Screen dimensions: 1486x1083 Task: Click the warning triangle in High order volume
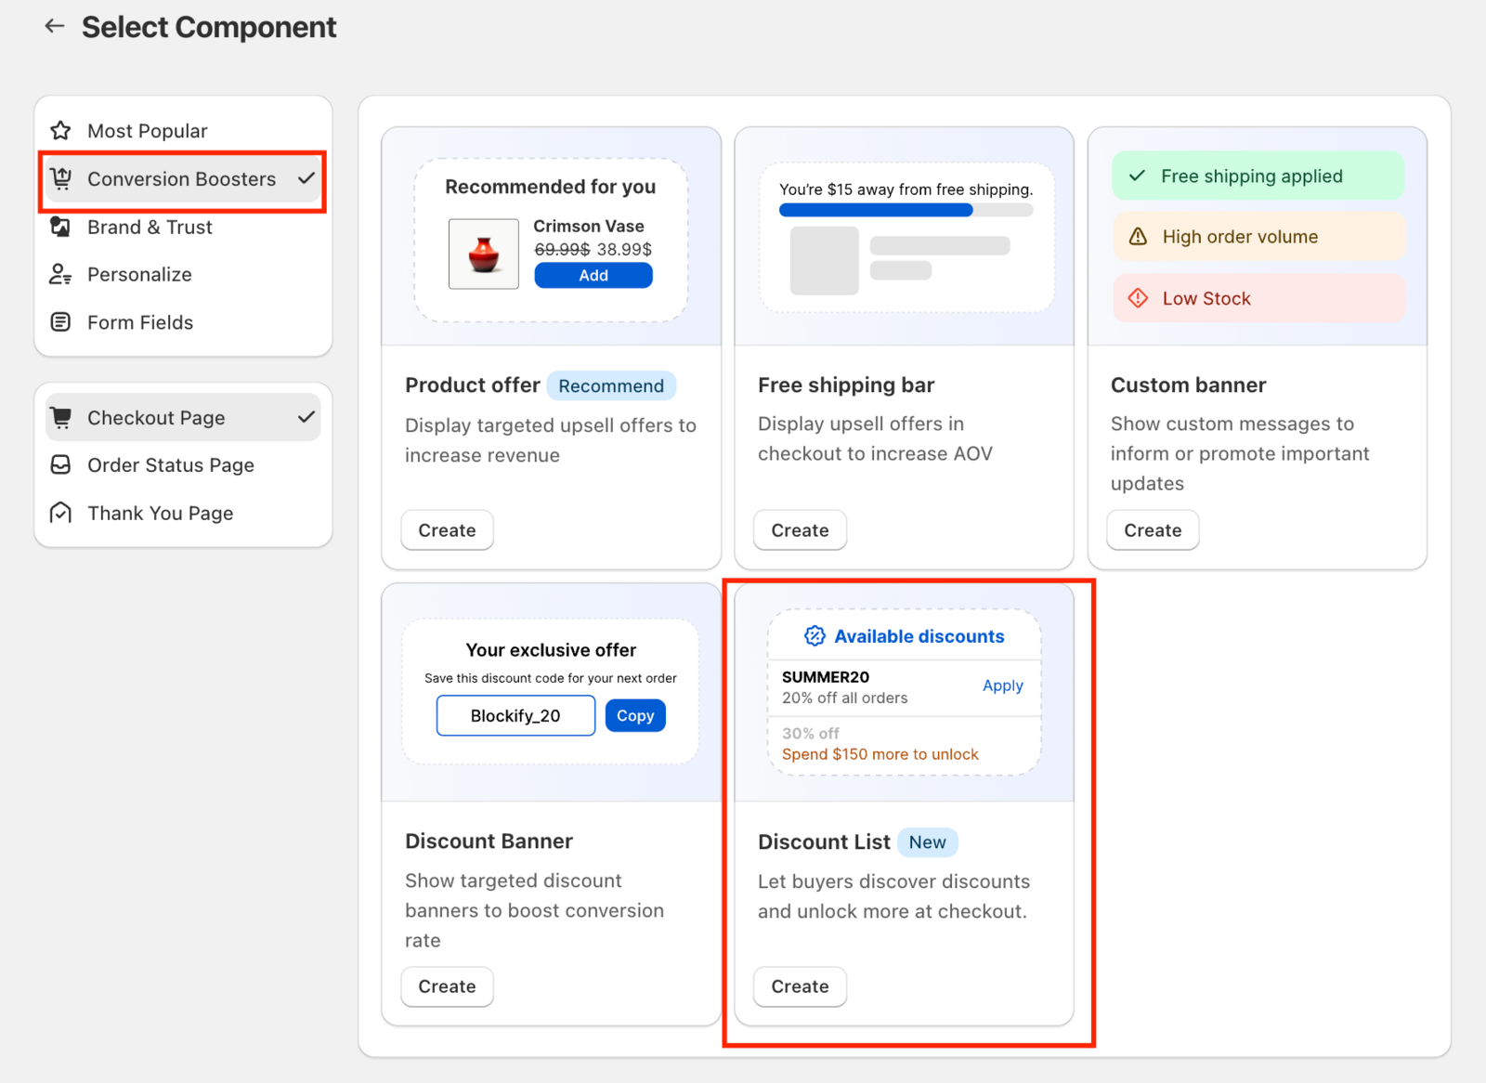click(x=1138, y=237)
